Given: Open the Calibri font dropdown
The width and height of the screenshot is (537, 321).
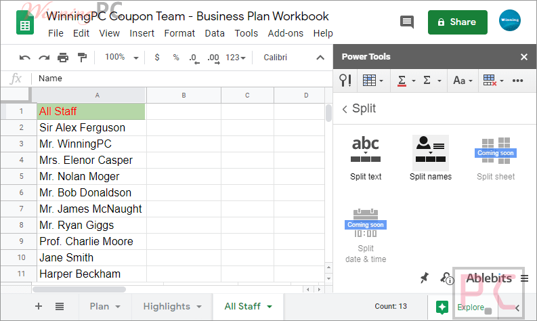Looking at the screenshot, I should point(275,58).
